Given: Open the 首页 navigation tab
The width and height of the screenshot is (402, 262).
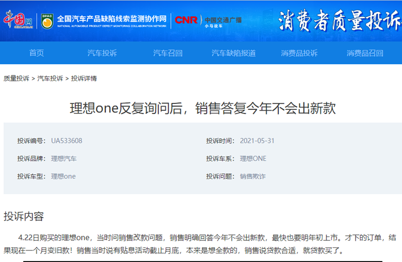Looking at the screenshot, I should coord(36,53).
